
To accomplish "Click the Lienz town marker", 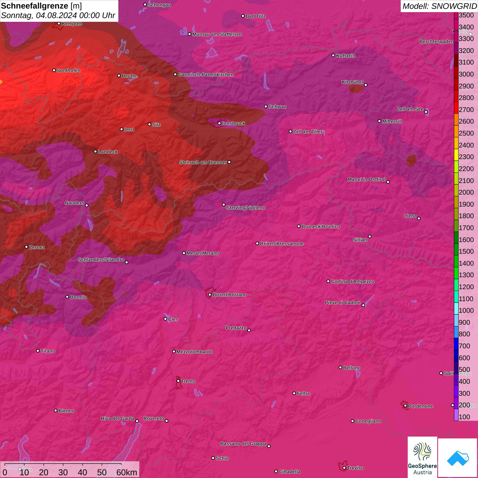I will (x=419, y=219).
